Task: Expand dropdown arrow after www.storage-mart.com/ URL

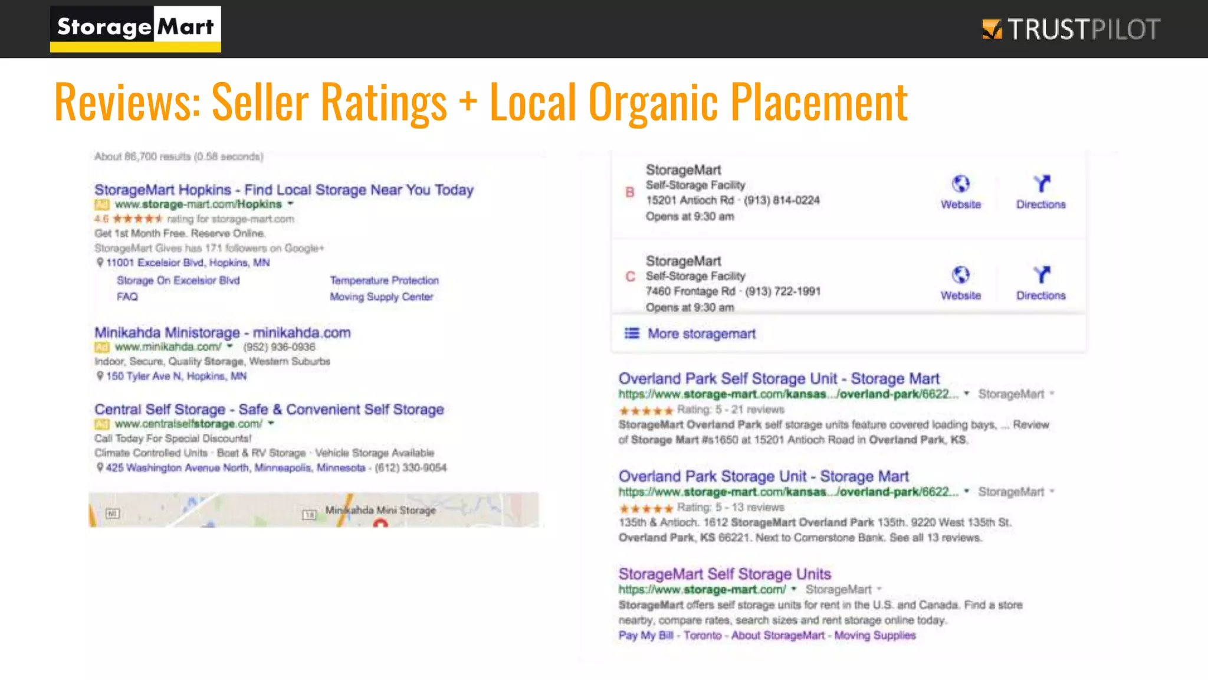Action: pos(794,589)
